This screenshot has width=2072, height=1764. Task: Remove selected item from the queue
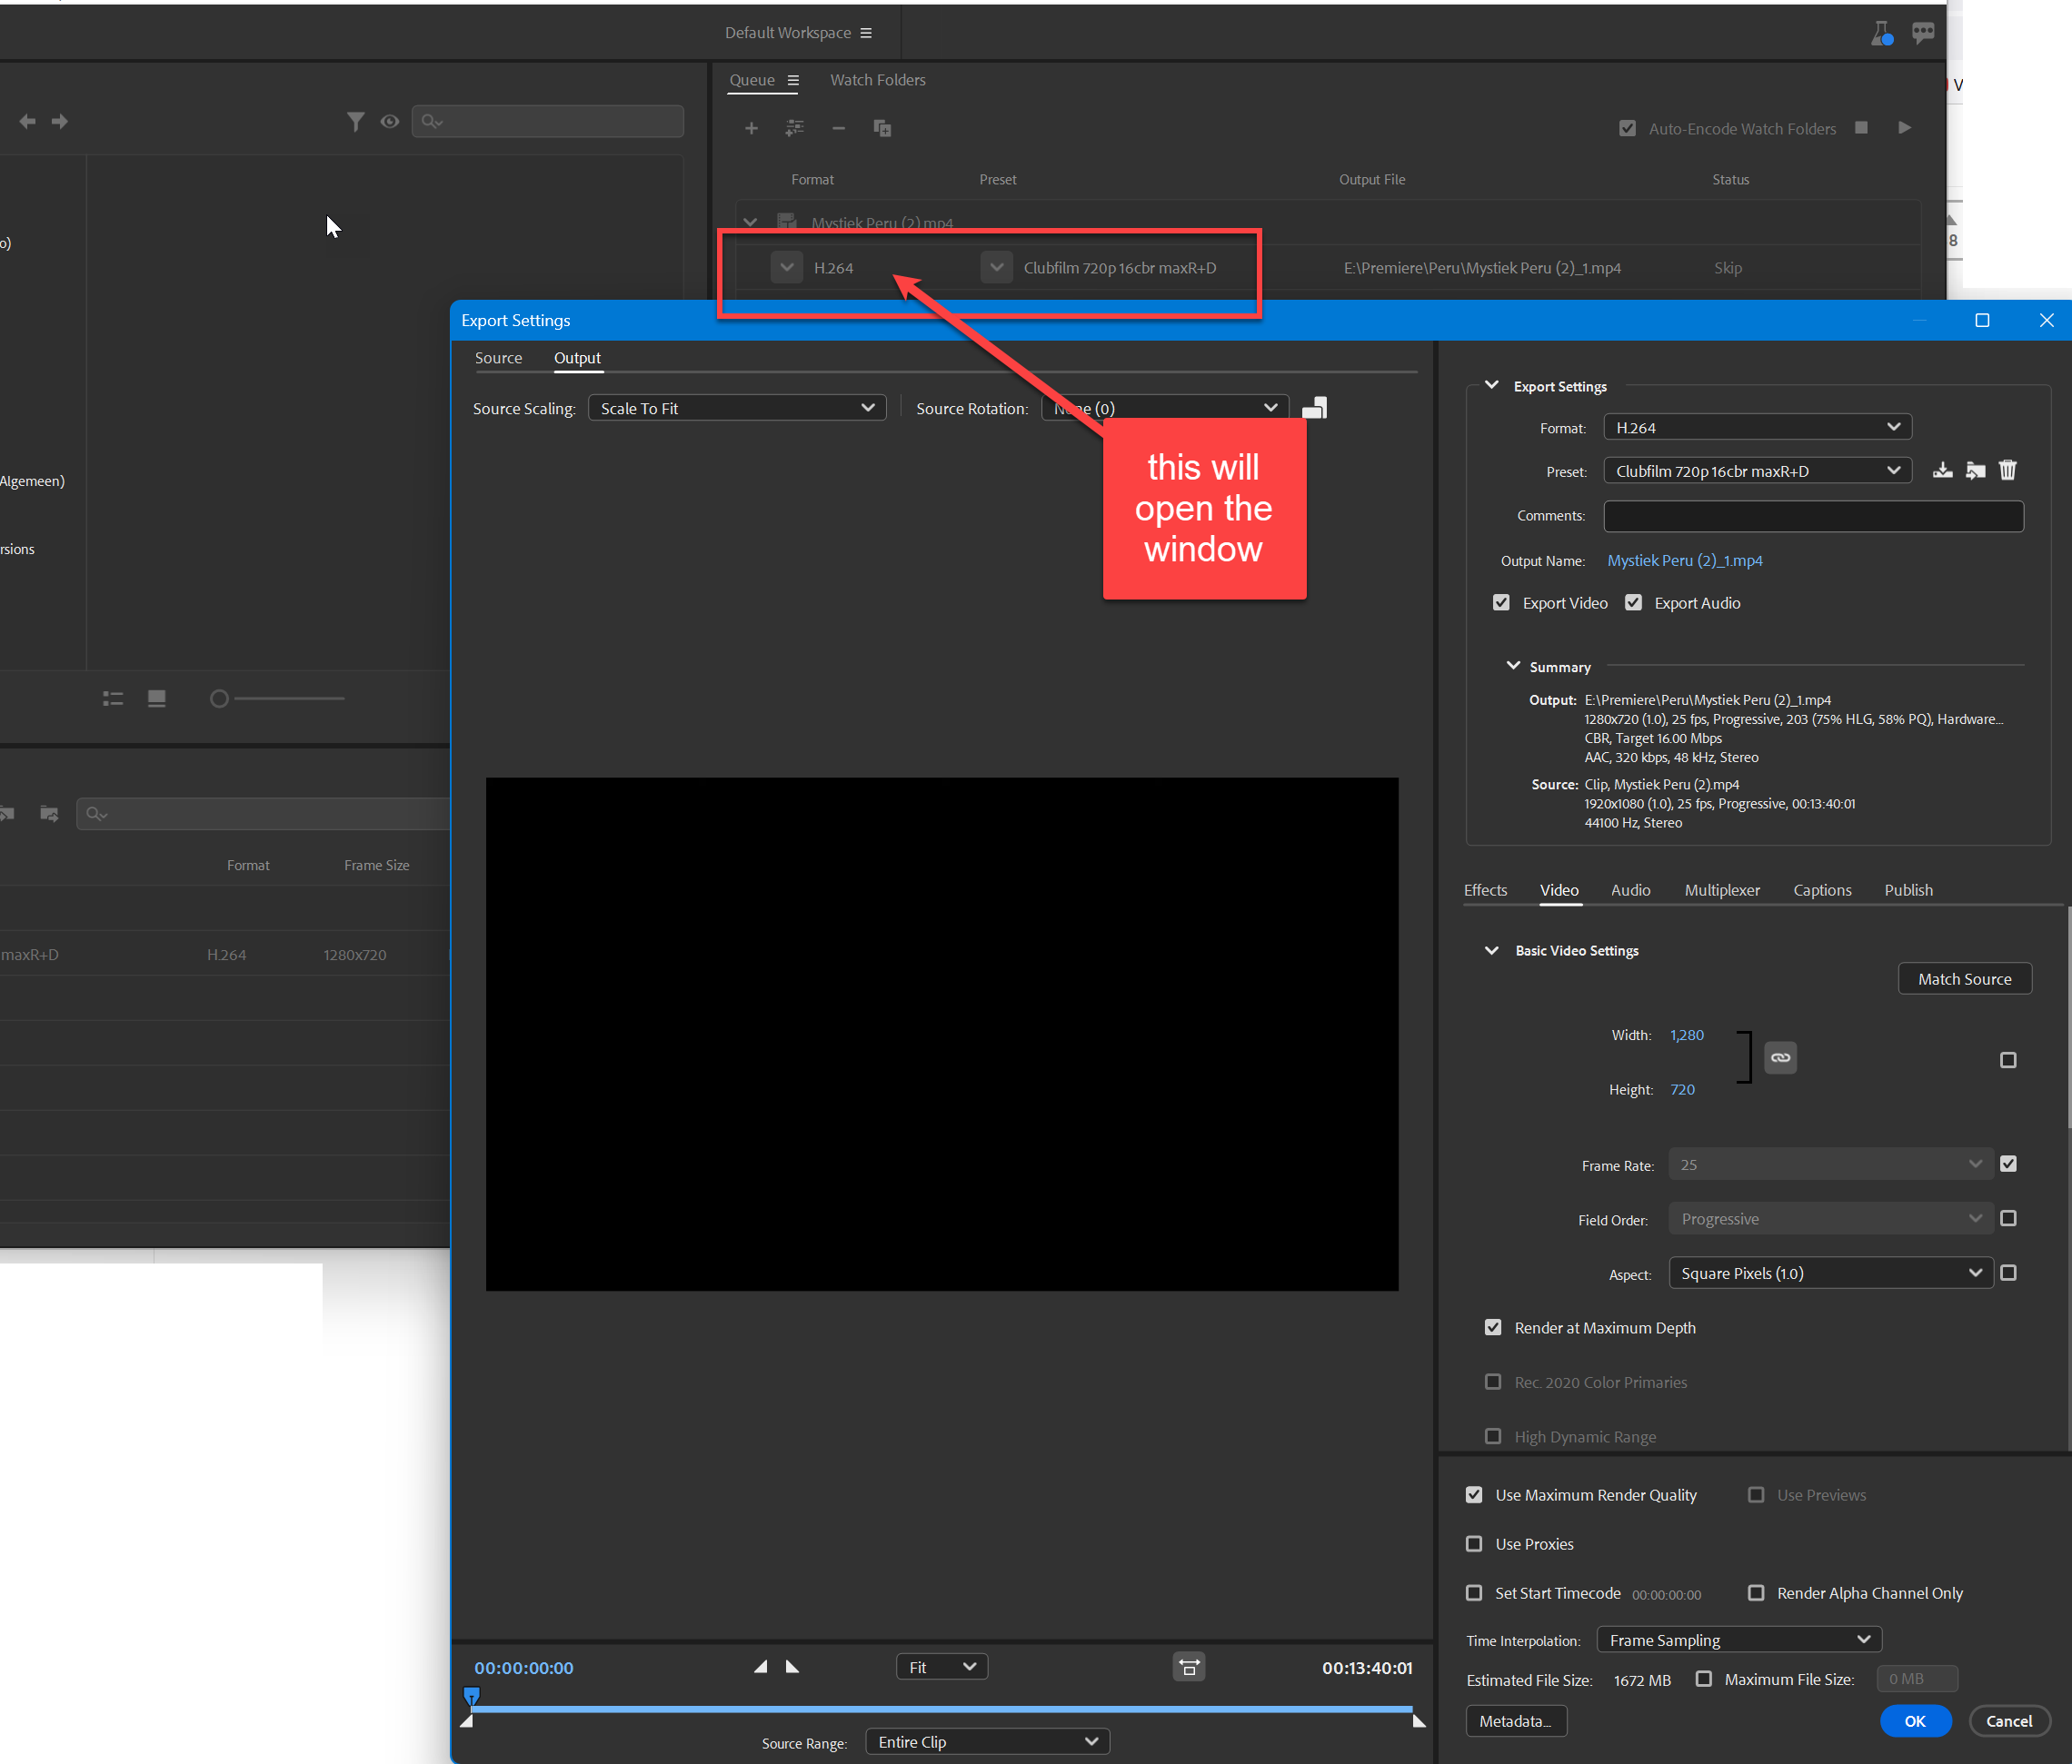tap(838, 128)
